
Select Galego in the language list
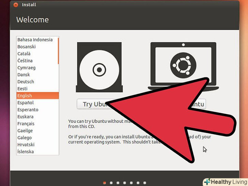click(37, 138)
